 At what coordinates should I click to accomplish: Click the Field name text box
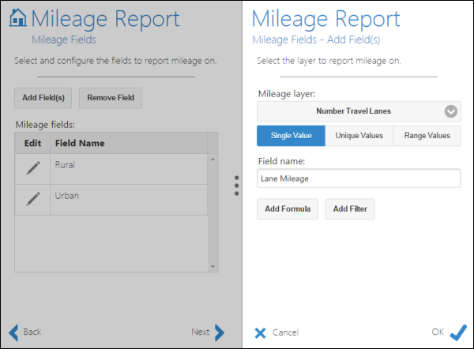(358, 178)
